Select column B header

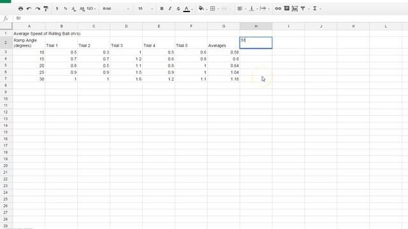[x=61, y=26]
